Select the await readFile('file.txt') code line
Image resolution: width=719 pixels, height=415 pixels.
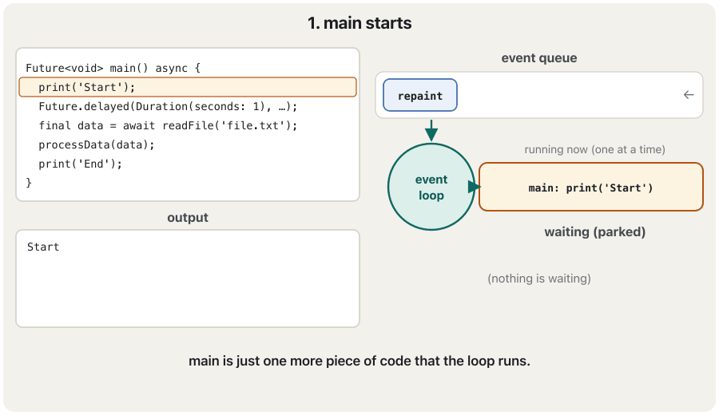point(168,125)
